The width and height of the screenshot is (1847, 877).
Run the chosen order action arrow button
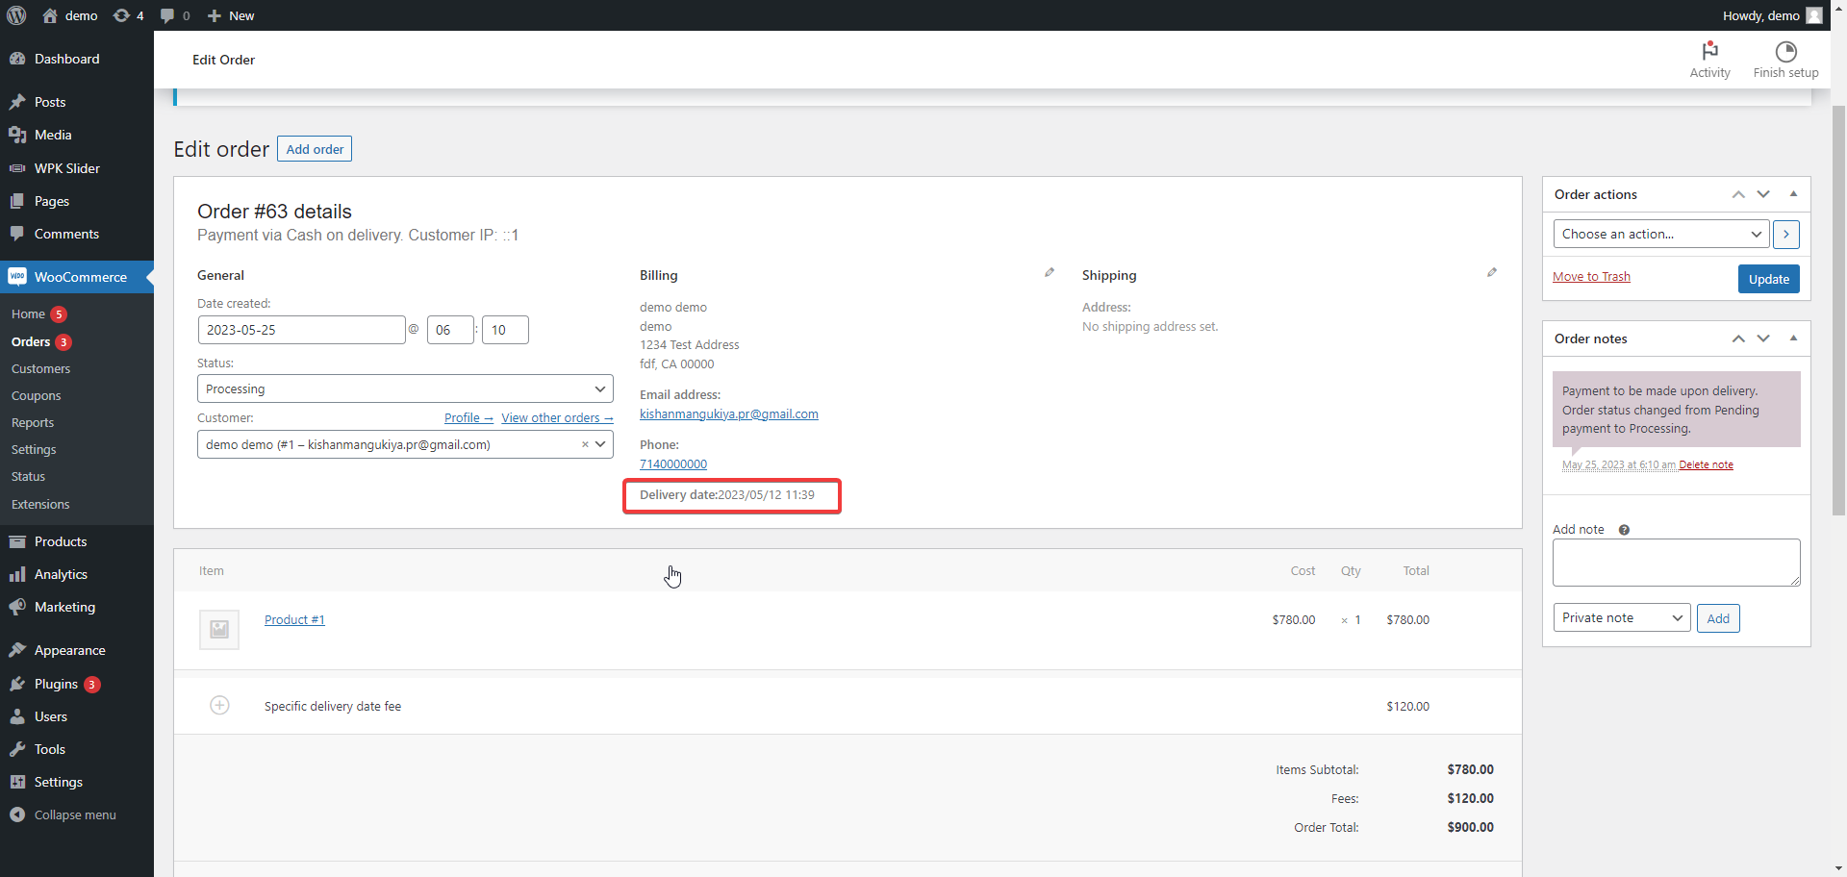1786,234
